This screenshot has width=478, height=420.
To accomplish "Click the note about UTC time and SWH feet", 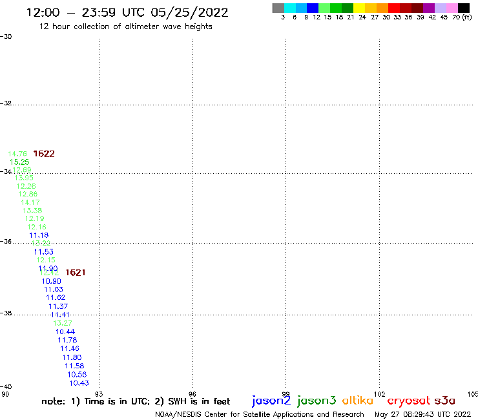I will [136, 401].
